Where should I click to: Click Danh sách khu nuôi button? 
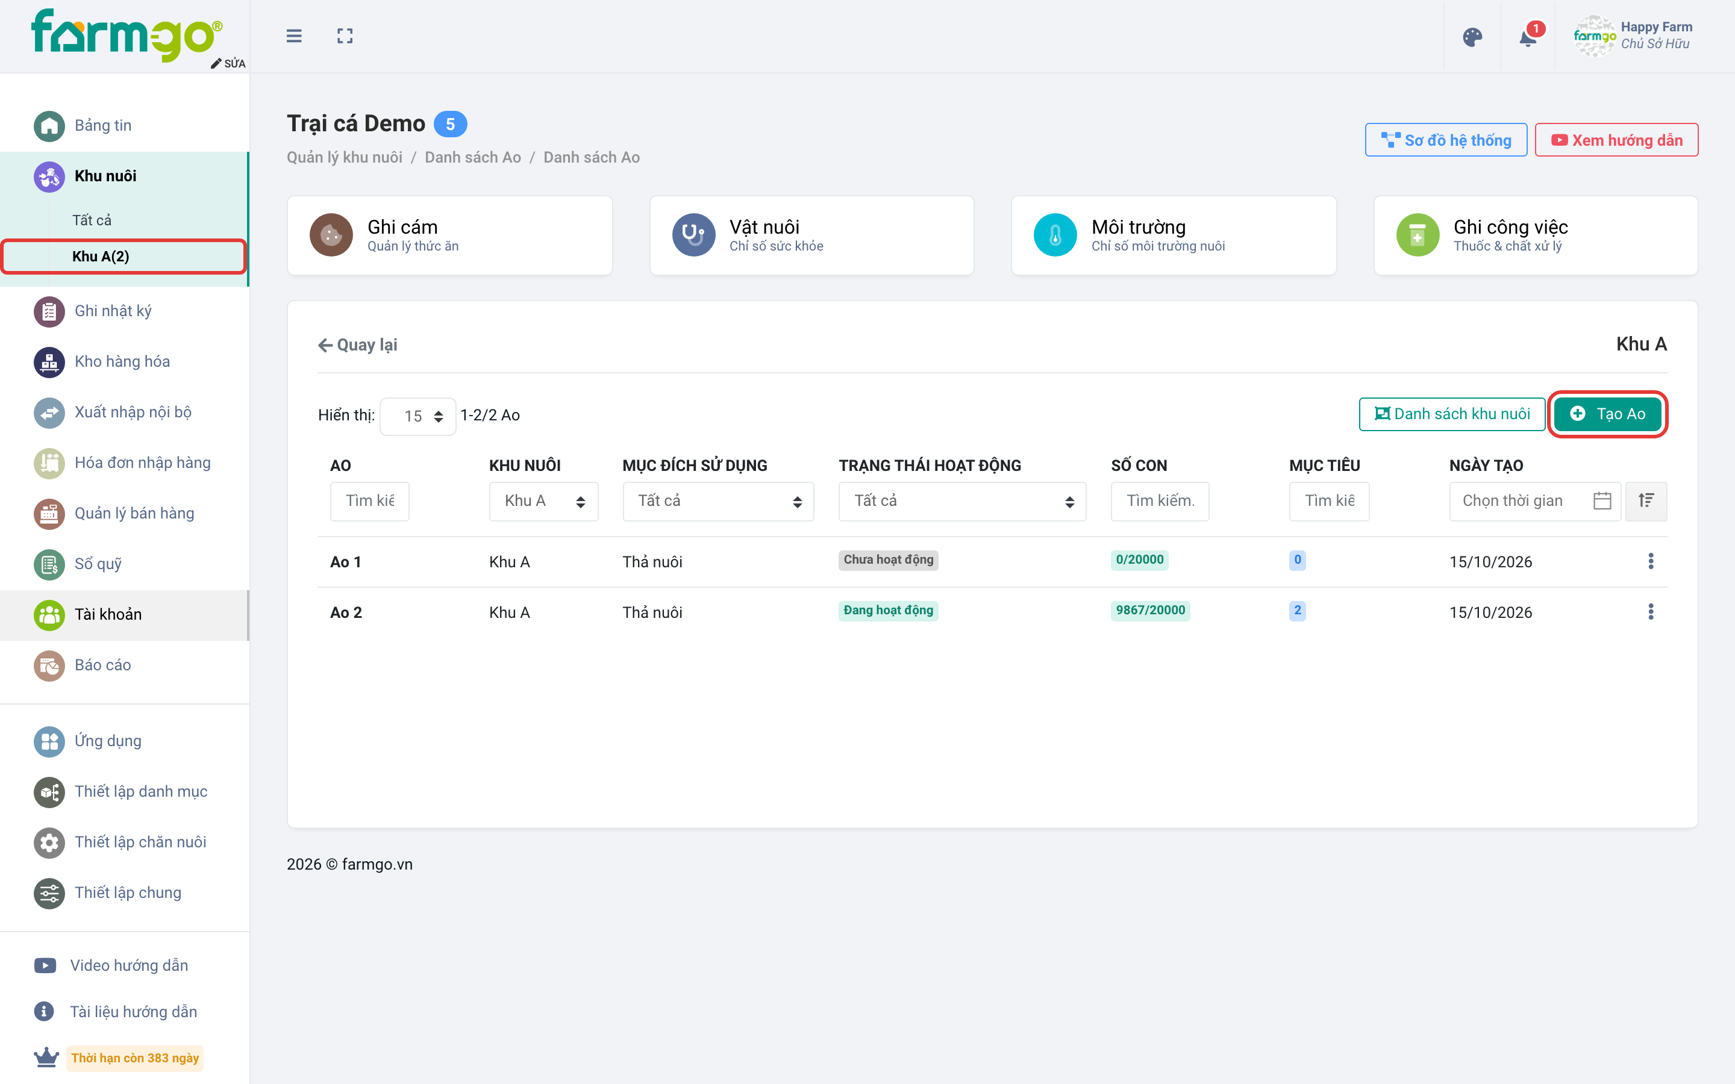pyautogui.click(x=1452, y=414)
